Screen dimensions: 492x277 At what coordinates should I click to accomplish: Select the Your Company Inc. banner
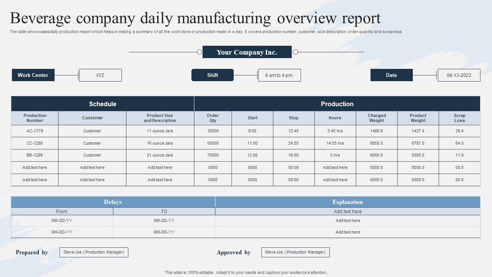click(247, 52)
